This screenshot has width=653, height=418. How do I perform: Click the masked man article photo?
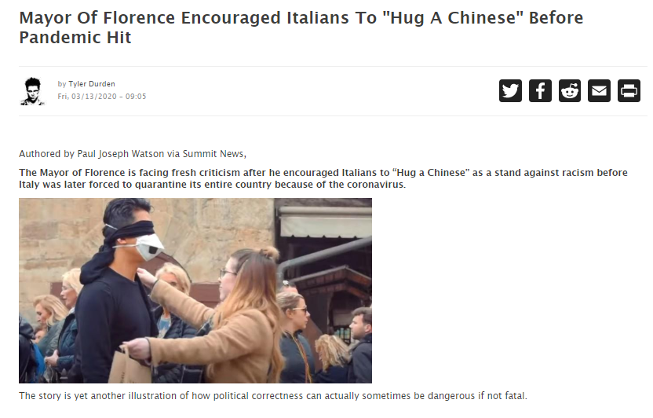pyautogui.click(x=195, y=291)
